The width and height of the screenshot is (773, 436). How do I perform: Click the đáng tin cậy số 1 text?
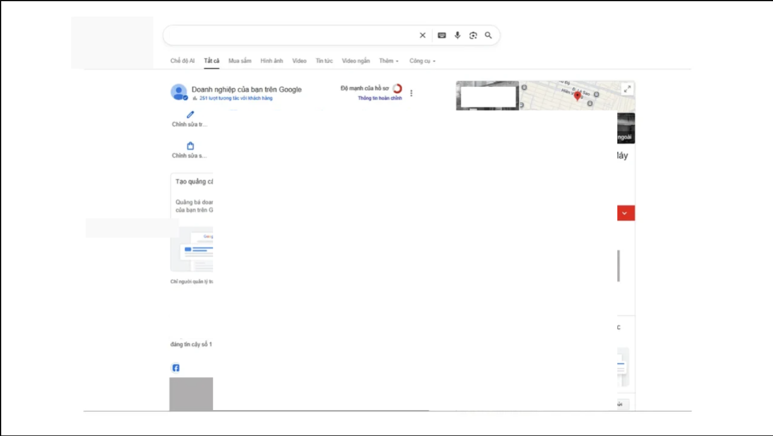[x=191, y=344]
